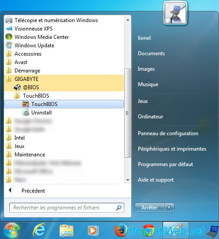219x239 pixels.
Task: Click the Windows Start orb
Action: pos(12,231)
